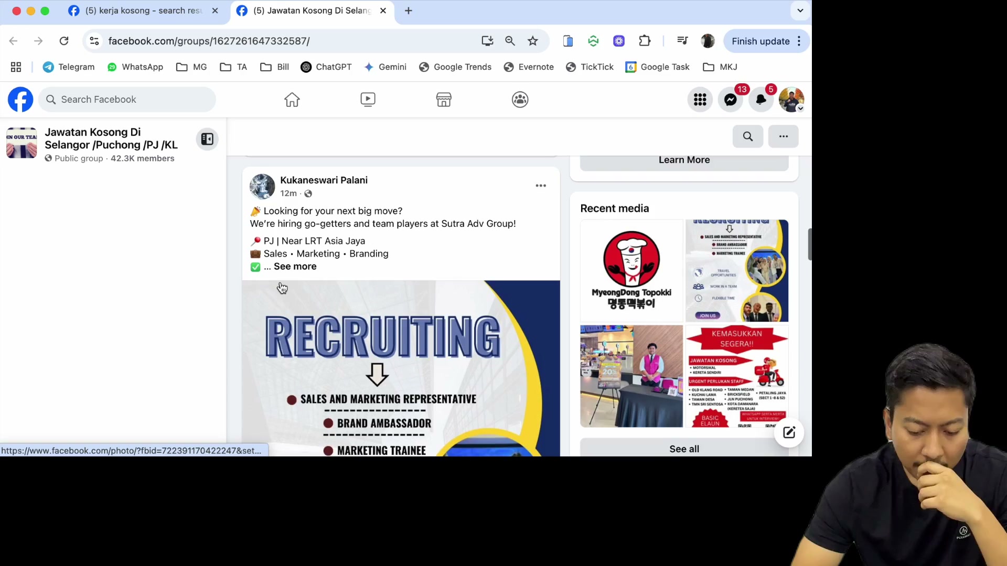Viewport: 1007px width, 566px height.
Task: Switch to kerja kosong search results tab
Action: coord(143,10)
